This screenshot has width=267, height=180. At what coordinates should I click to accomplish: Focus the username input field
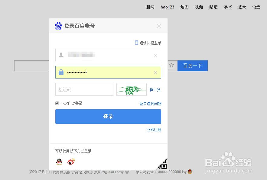pyautogui.click(x=108, y=55)
